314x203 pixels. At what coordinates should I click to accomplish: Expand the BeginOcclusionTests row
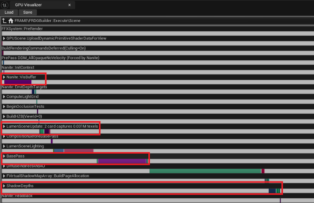(4, 107)
